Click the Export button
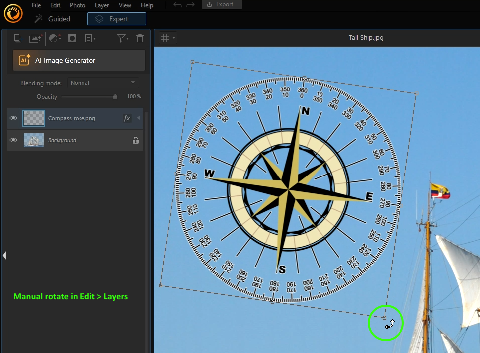 click(x=222, y=4)
